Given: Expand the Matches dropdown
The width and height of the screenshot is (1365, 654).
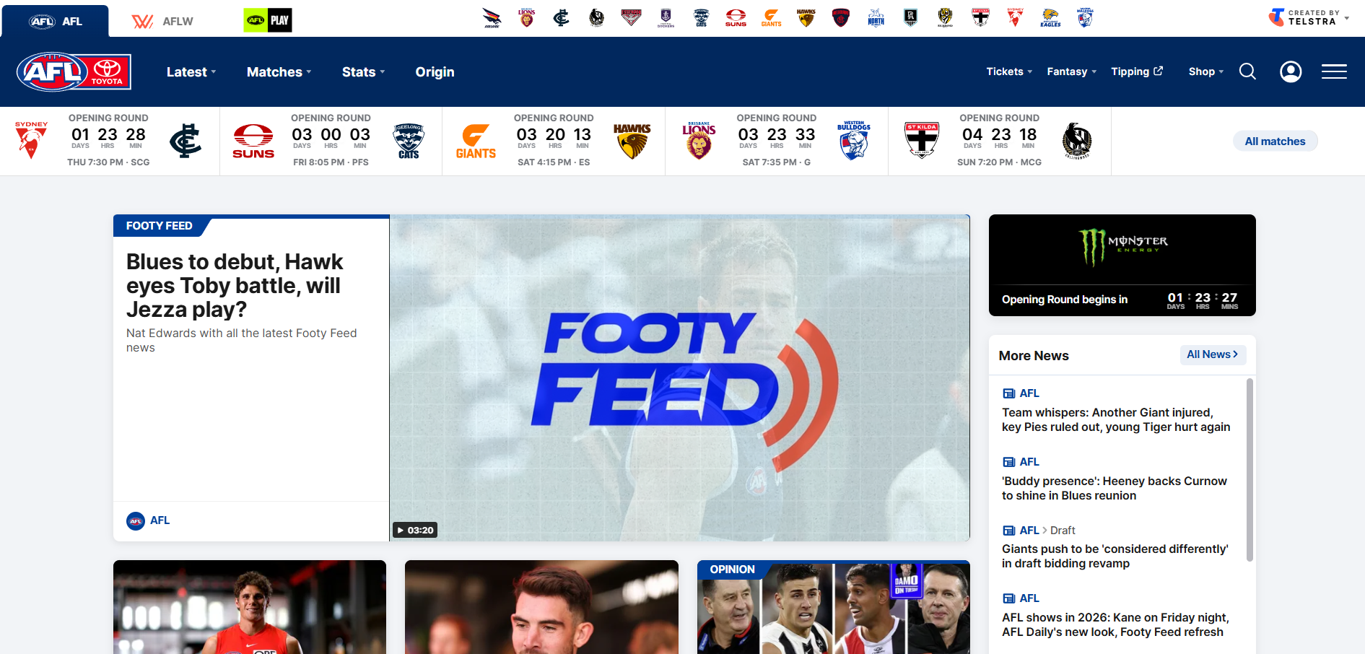Looking at the screenshot, I should click(x=279, y=72).
